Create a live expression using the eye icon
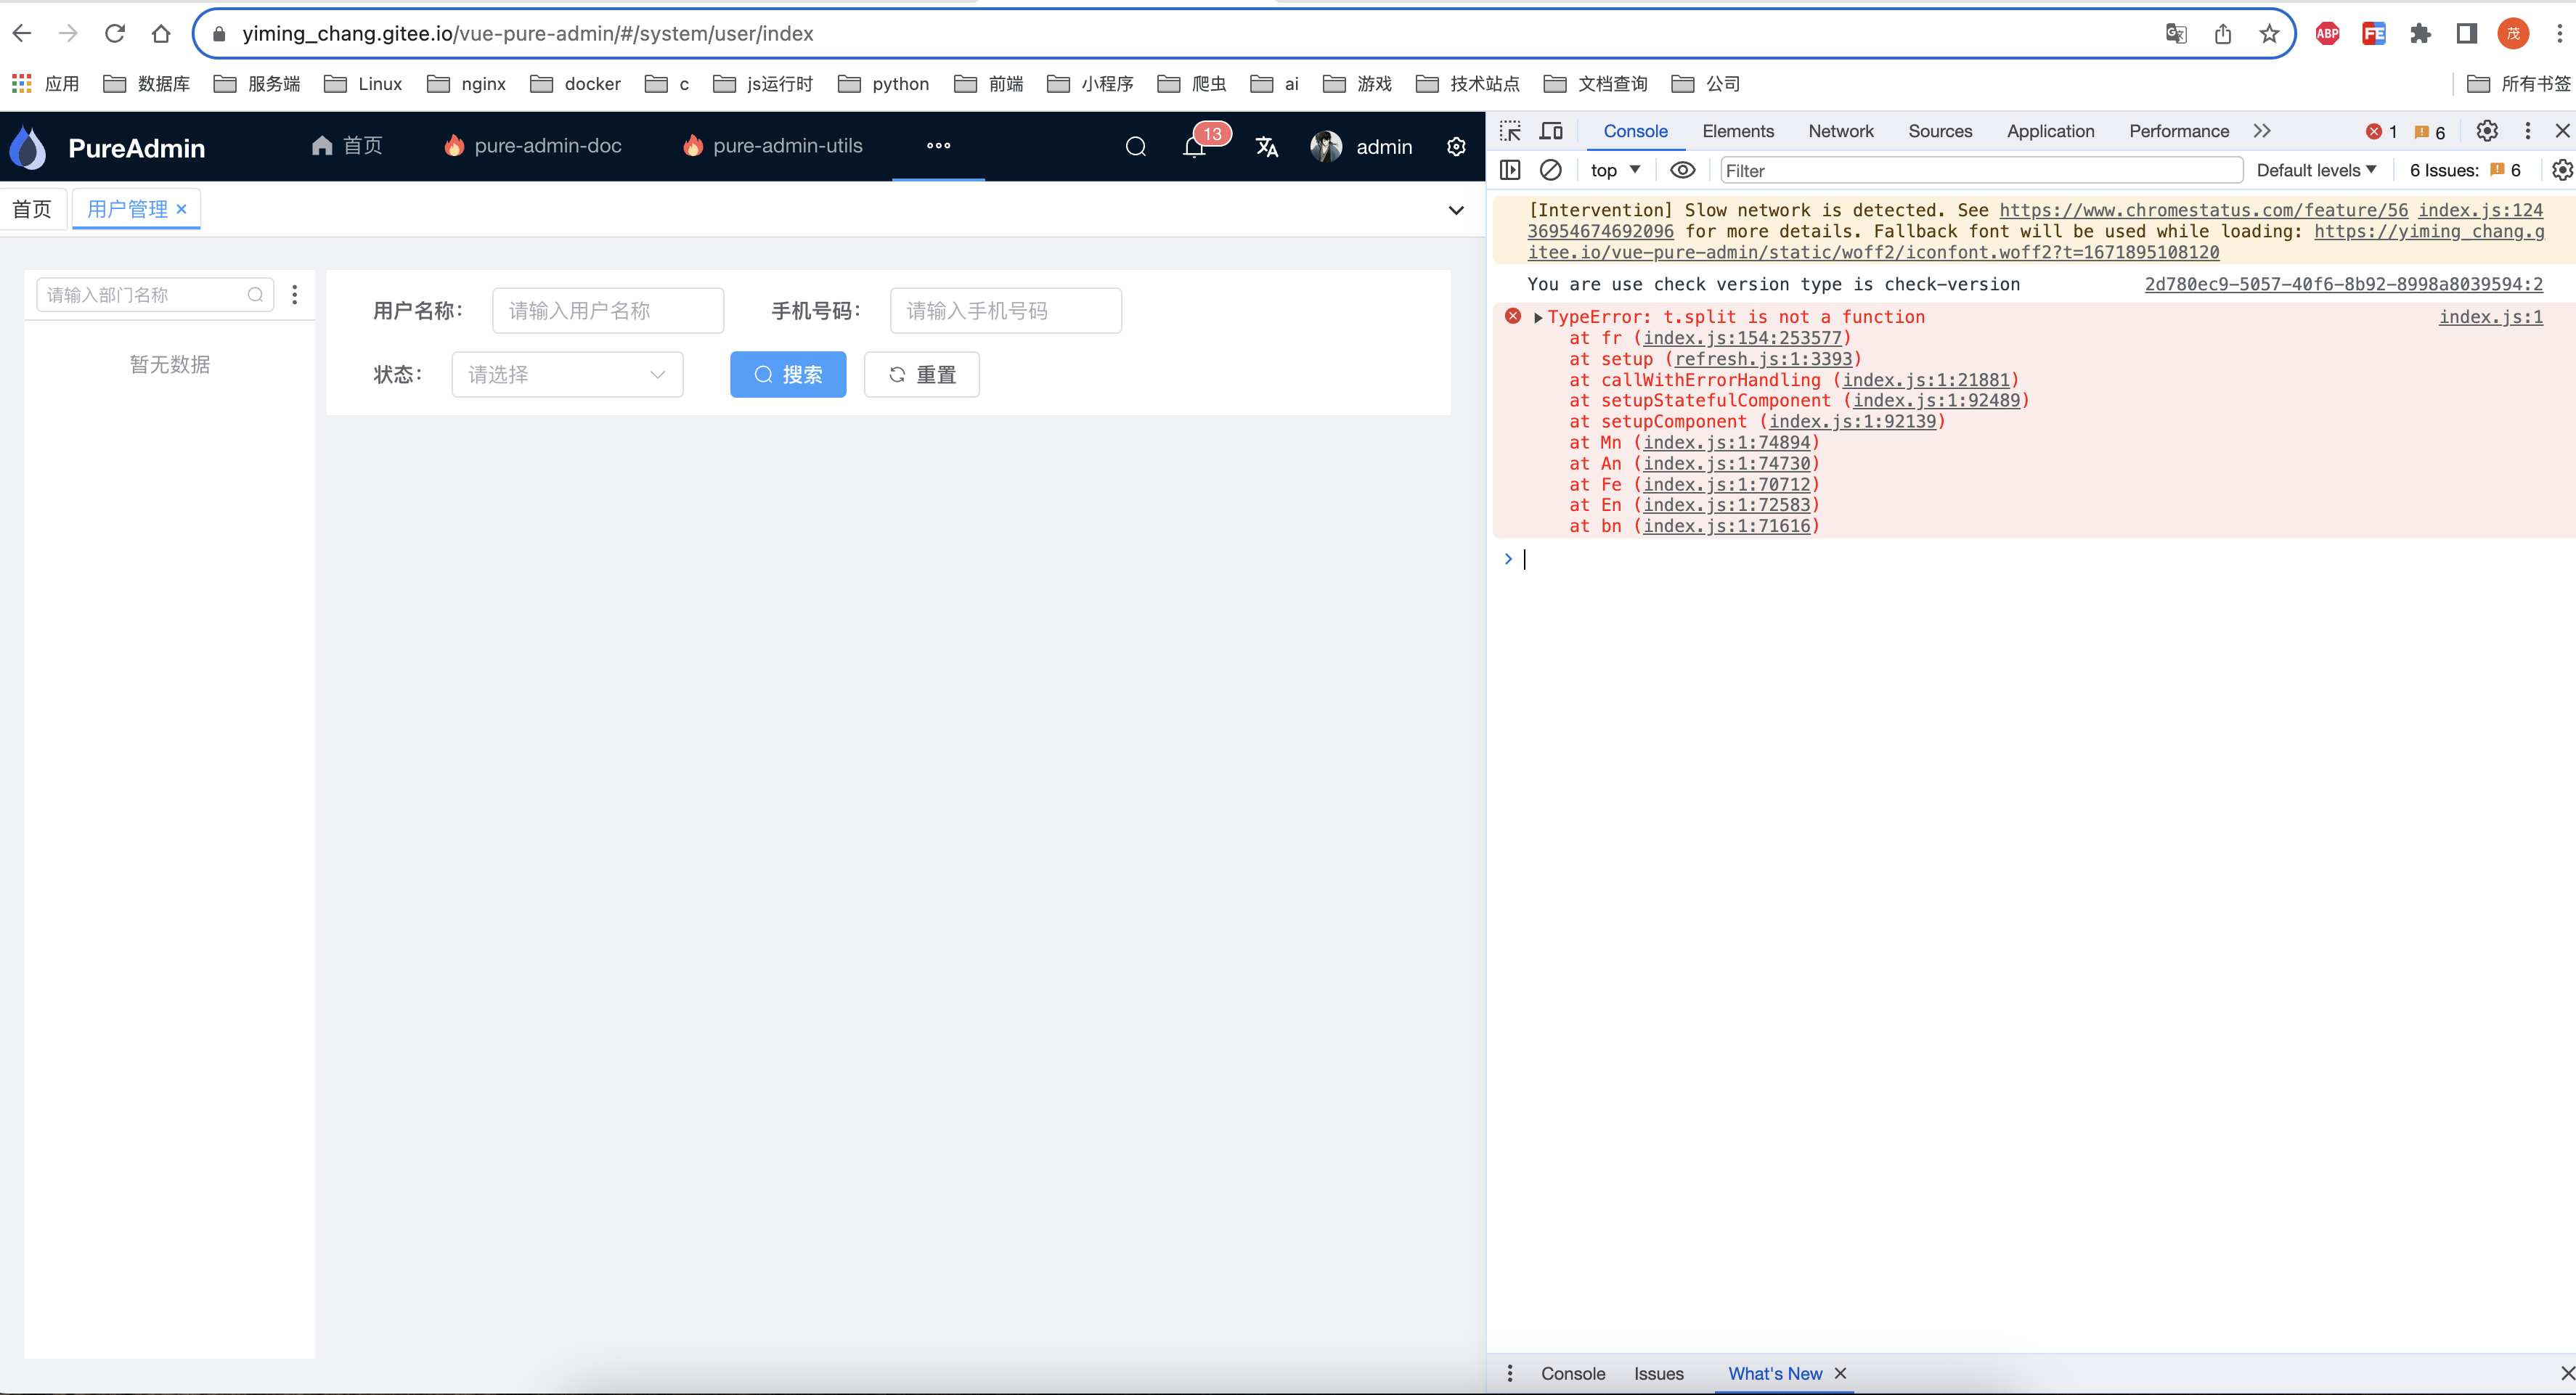 (1682, 170)
